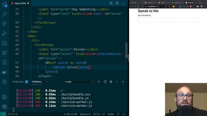Image resolution: width=207 pixels, height=116 pixels.
Task: Maximize the panel with up chevron
Action: pyautogui.click(x=117, y=82)
